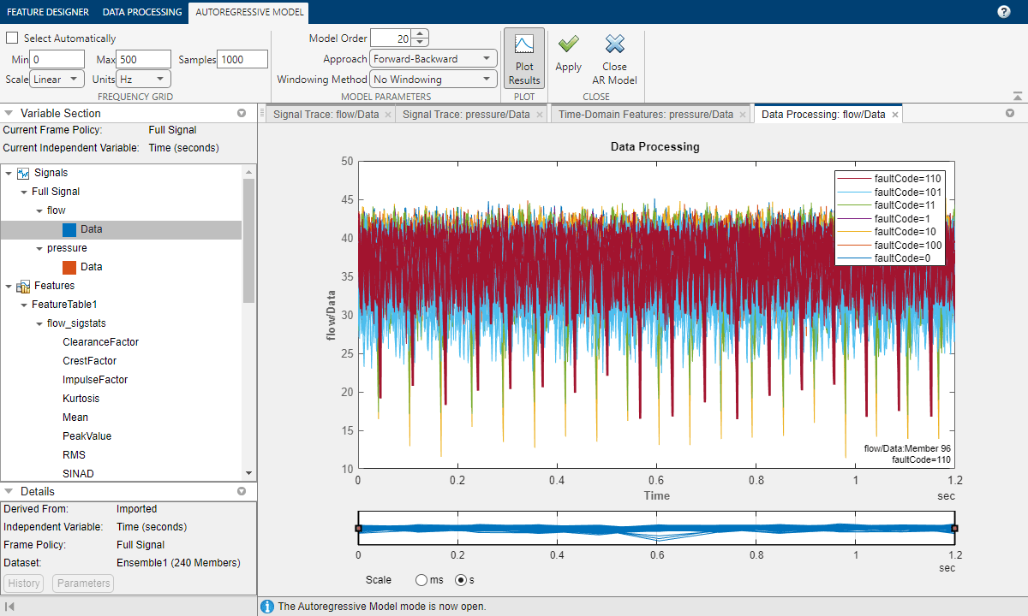Click the Close AR Model icon
The image size is (1028, 616).
pos(614,44)
